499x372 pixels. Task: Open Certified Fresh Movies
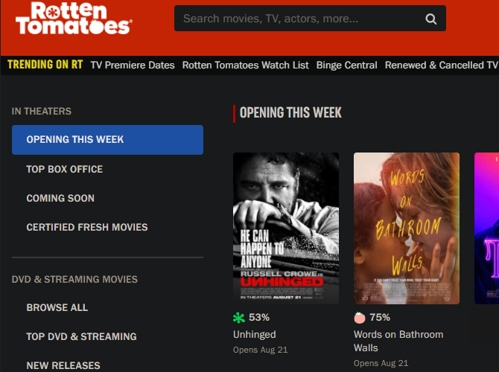pos(87,227)
